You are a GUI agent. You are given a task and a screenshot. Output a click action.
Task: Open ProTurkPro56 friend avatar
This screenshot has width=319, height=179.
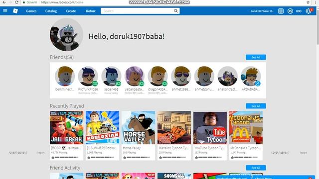(x=88, y=76)
